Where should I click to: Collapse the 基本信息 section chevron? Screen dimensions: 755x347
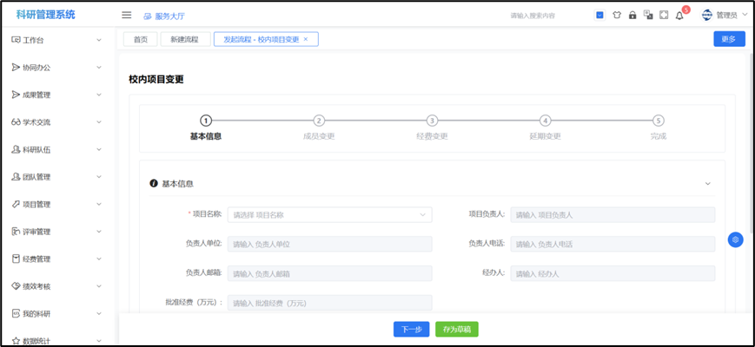pyautogui.click(x=707, y=184)
